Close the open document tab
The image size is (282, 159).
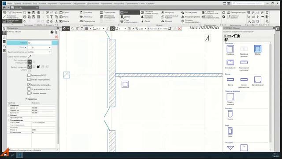[37, 8]
